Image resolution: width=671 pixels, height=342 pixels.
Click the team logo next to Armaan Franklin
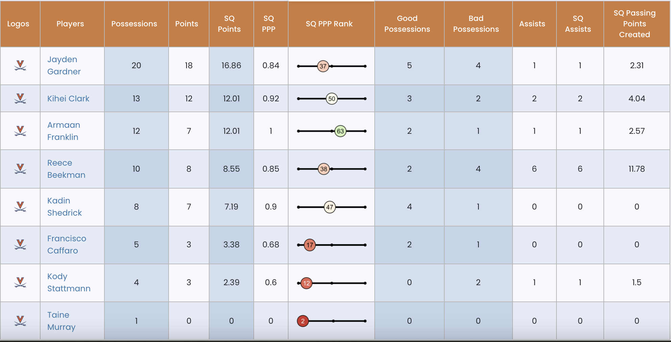coord(20,131)
